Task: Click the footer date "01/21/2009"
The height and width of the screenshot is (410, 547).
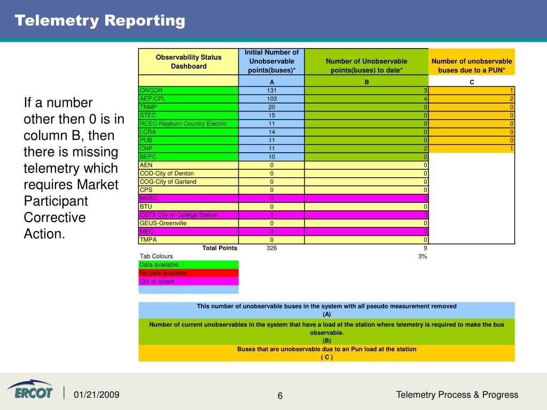Action: tap(97, 395)
